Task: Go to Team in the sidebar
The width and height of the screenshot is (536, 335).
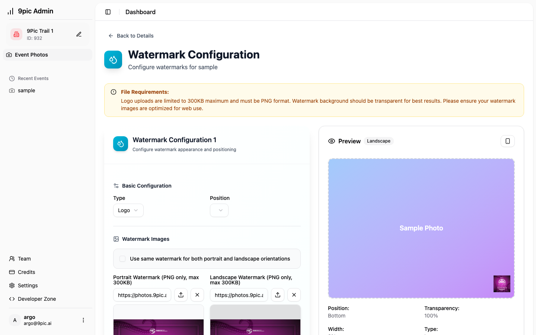Action: [24, 259]
